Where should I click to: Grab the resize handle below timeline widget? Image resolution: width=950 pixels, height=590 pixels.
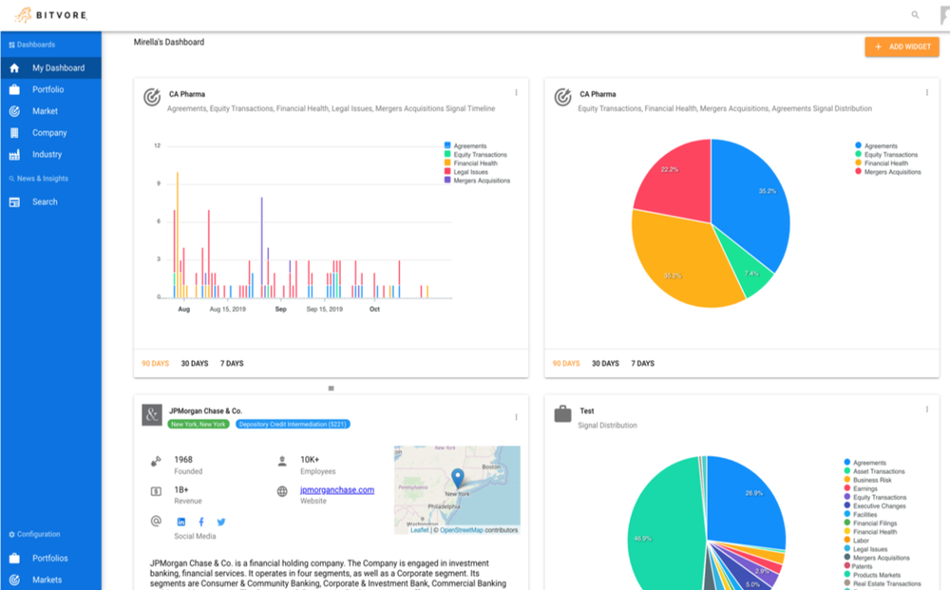(331, 389)
